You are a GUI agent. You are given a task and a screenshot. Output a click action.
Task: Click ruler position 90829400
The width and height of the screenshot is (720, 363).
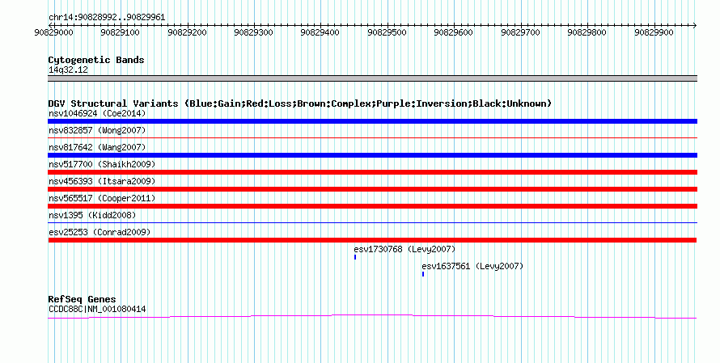[x=320, y=32]
